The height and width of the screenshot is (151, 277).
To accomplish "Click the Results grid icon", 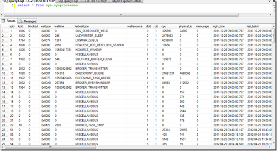I will (3, 21).
